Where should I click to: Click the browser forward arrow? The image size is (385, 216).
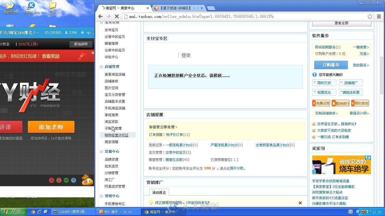click(109, 17)
